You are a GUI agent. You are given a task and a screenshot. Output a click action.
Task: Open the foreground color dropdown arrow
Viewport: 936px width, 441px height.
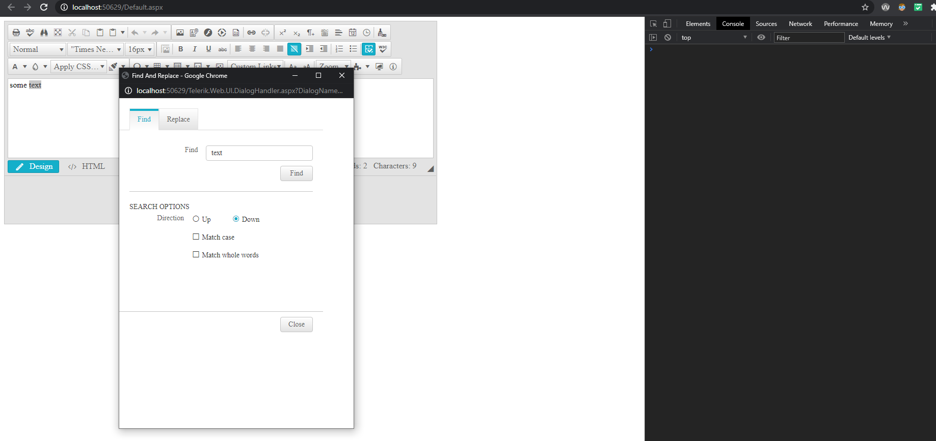24,67
